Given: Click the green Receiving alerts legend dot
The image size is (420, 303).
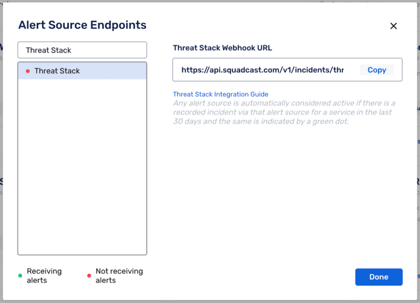Looking at the screenshot, I should click(x=20, y=276).
